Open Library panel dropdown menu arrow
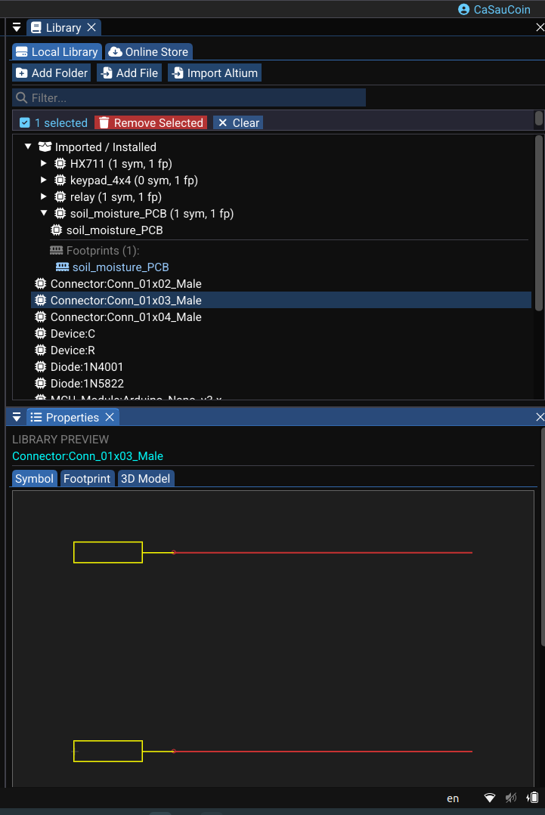Viewport: 545px width, 815px height. pos(17,27)
